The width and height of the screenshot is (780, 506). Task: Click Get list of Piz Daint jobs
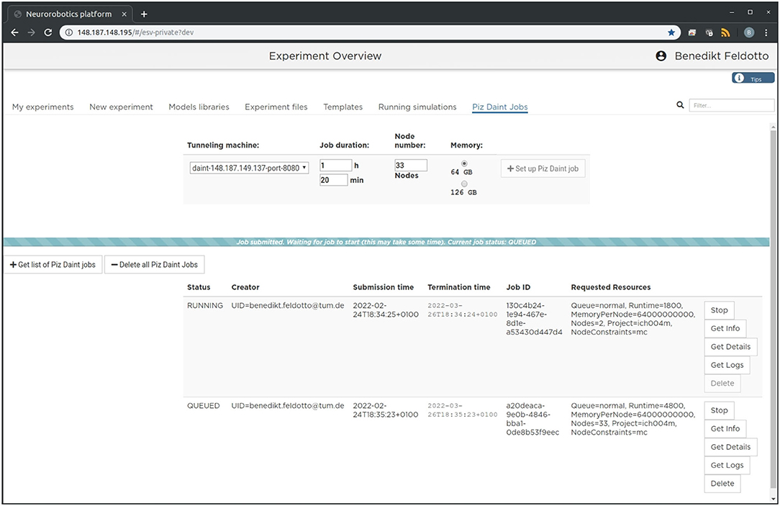[x=53, y=265]
